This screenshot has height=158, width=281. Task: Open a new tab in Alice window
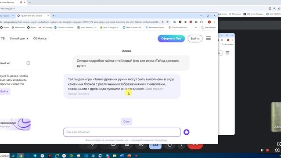point(54,16)
